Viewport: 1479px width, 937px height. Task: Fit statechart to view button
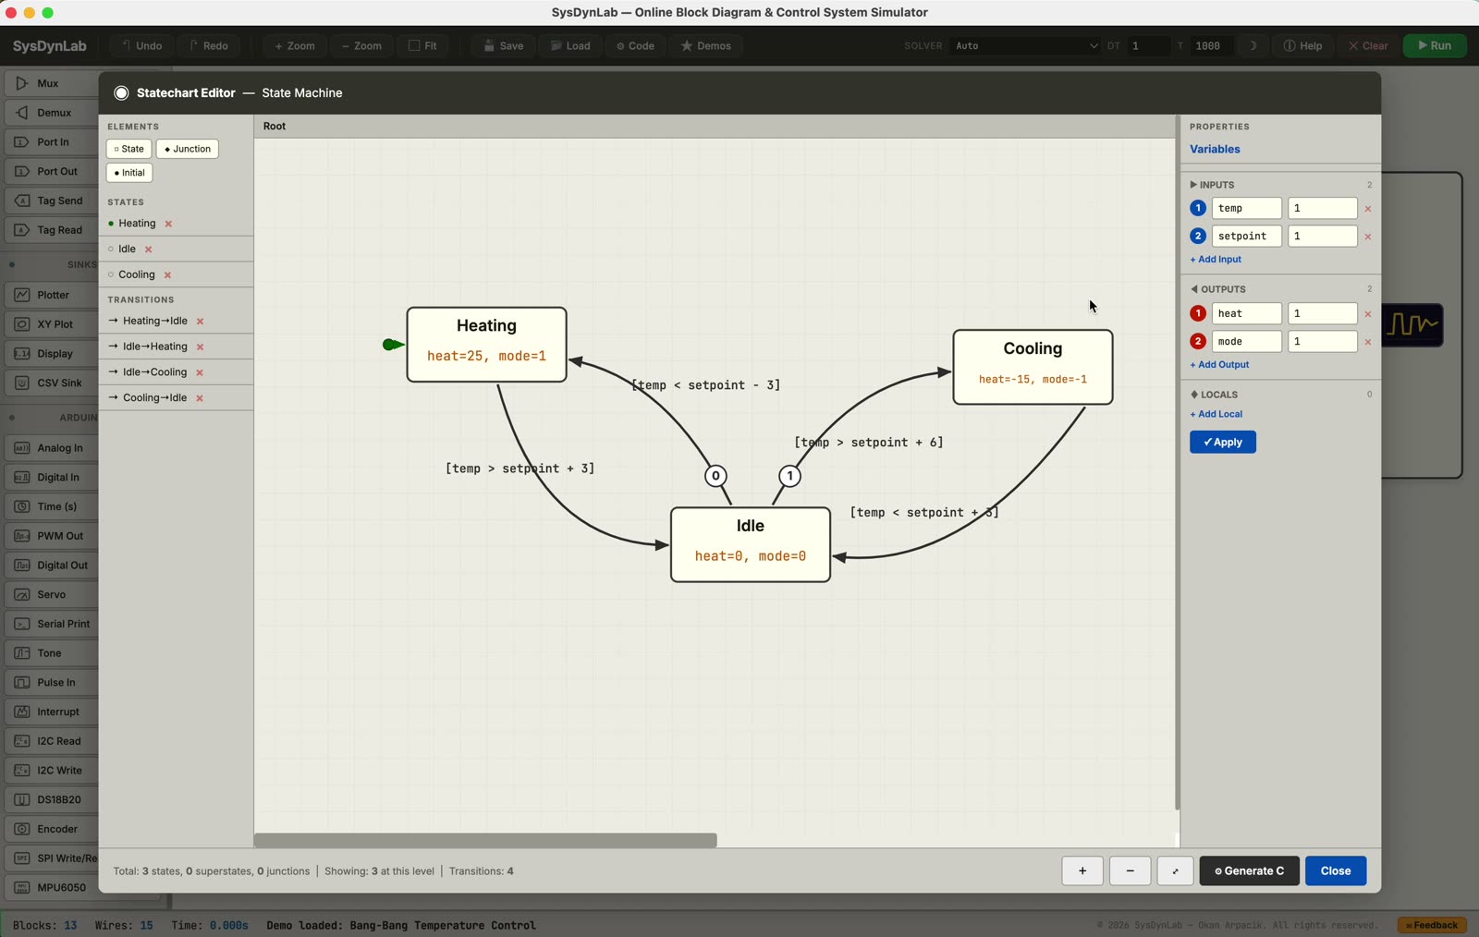pos(1175,870)
